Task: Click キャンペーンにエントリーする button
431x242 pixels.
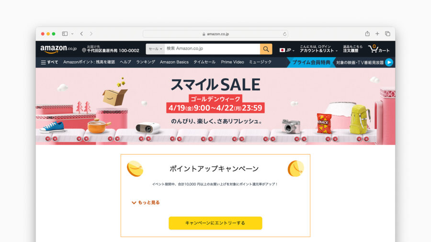Action: 215,223
